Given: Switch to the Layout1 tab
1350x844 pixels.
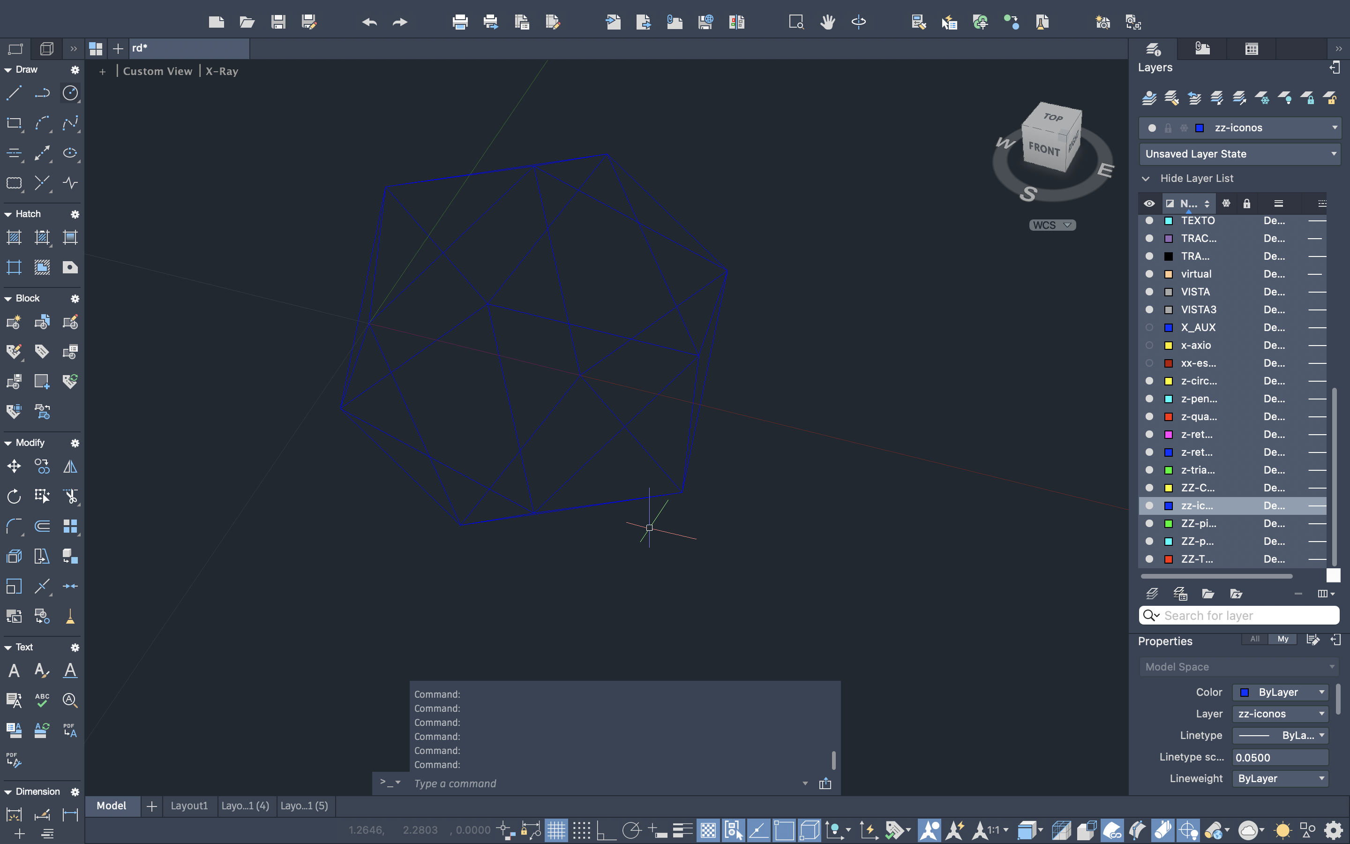Looking at the screenshot, I should tap(189, 806).
